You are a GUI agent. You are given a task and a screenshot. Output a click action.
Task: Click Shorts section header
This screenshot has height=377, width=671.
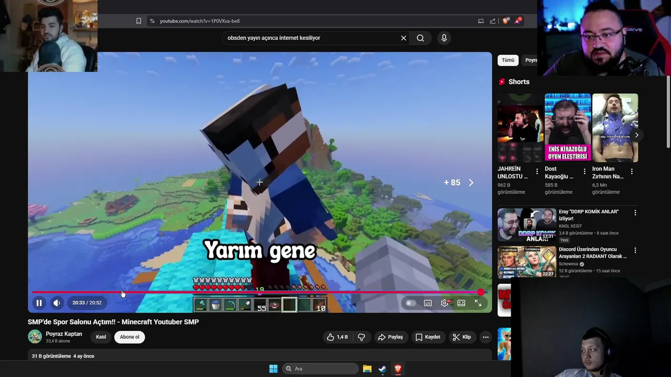tap(519, 82)
